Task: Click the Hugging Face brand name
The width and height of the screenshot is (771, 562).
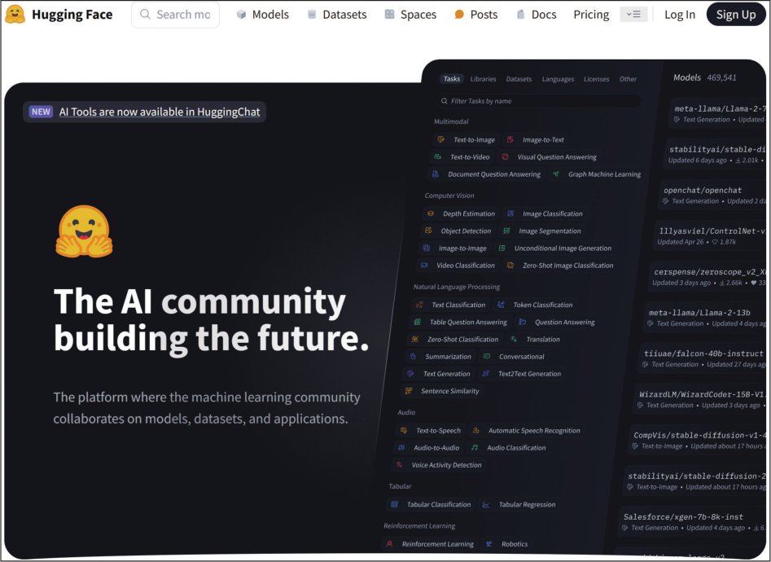Action: click(x=72, y=15)
